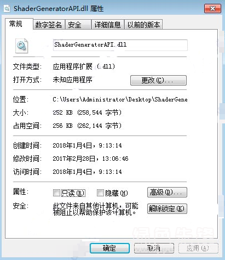The height and width of the screenshot is (260, 225).
Task: Close the properties dialog window
Action: click(212, 8)
